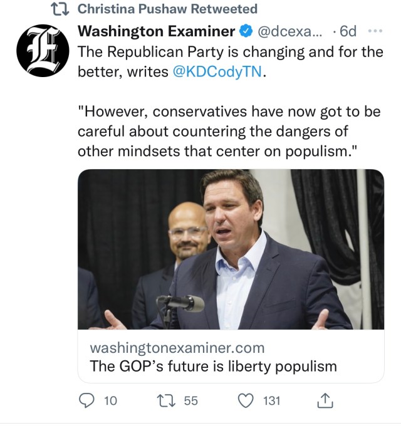Click the reply count of 10
The width and height of the screenshot is (401, 433).
pos(110,400)
